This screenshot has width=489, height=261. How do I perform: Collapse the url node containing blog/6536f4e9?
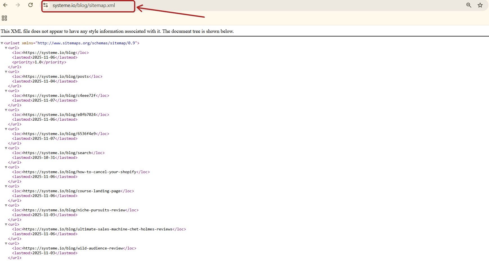point(6,129)
